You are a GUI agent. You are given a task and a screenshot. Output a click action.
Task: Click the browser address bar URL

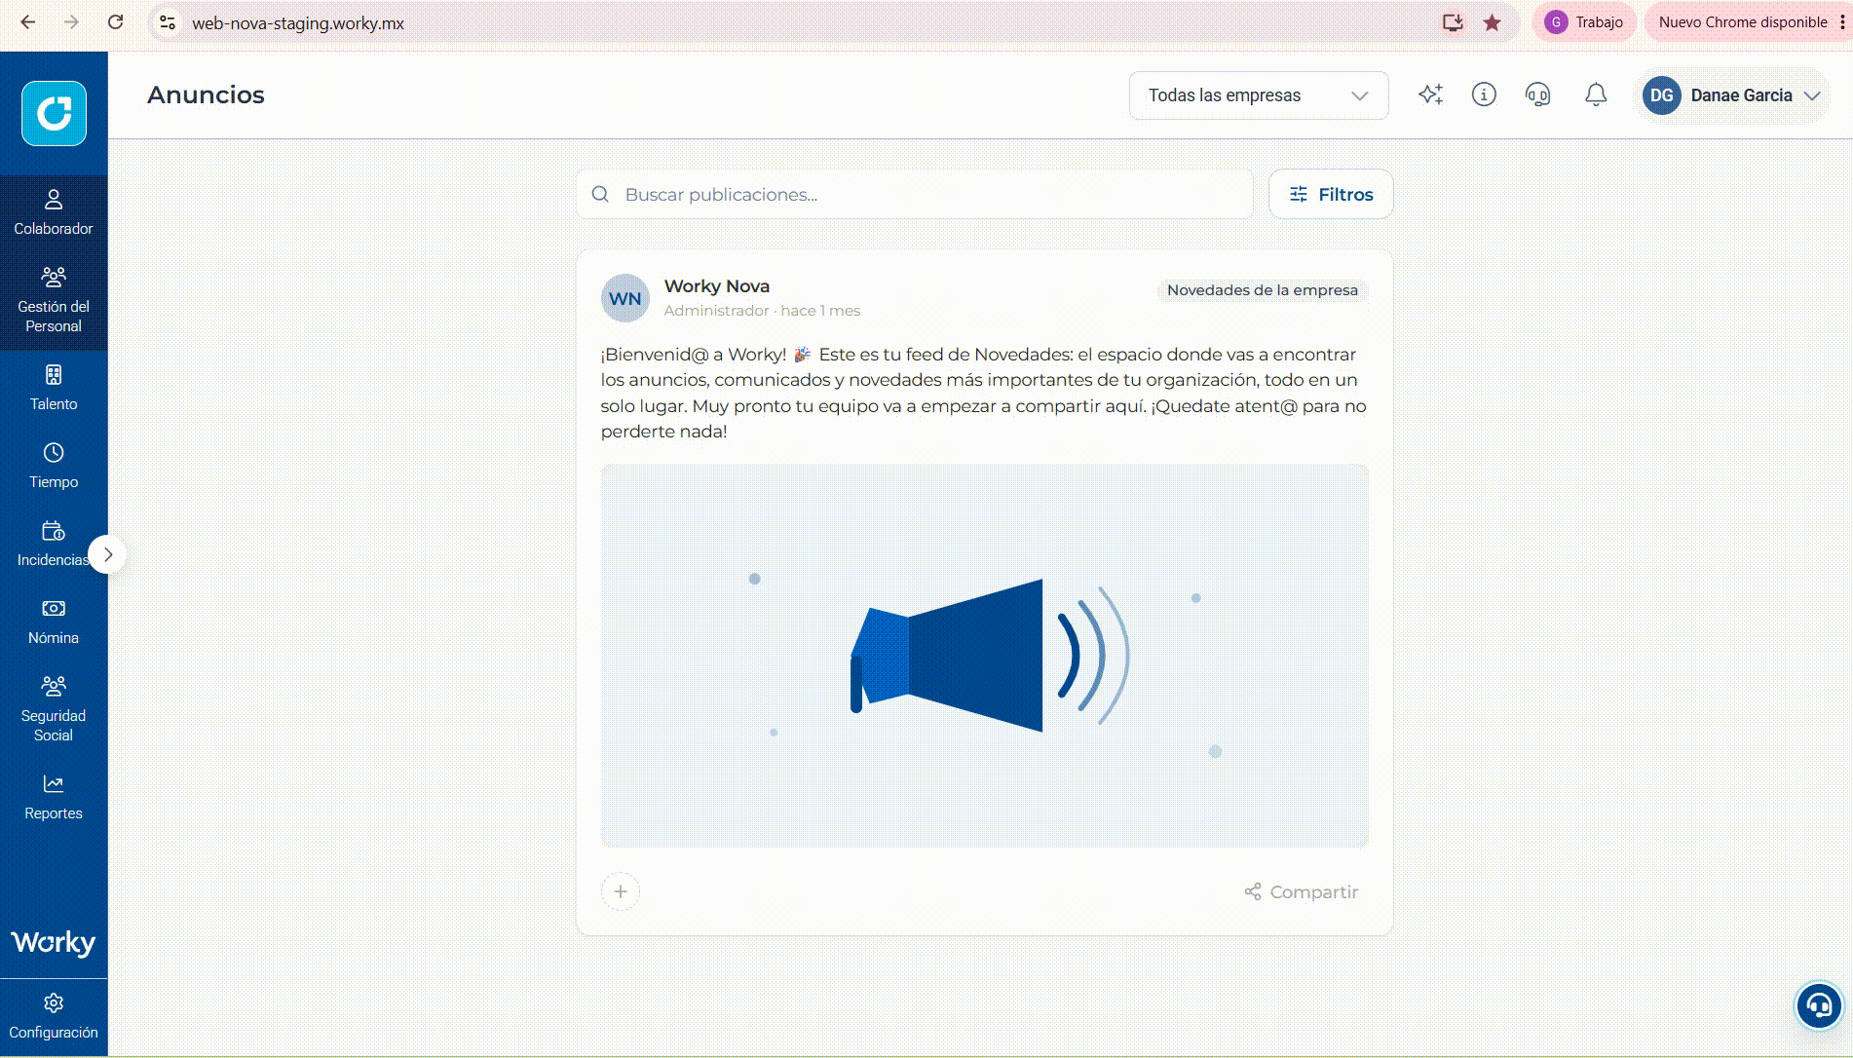click(x=298, y=23)
